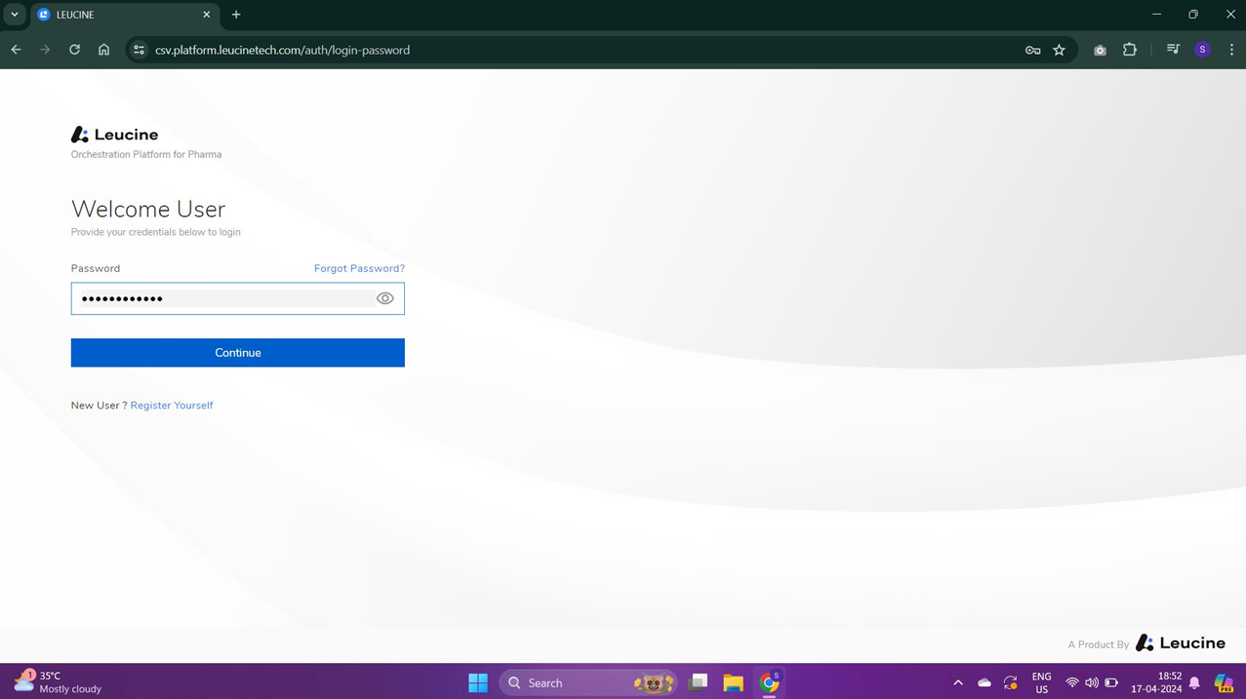1246x699 pixels.
Task: Open the weather widget
Action: point(59,682)
